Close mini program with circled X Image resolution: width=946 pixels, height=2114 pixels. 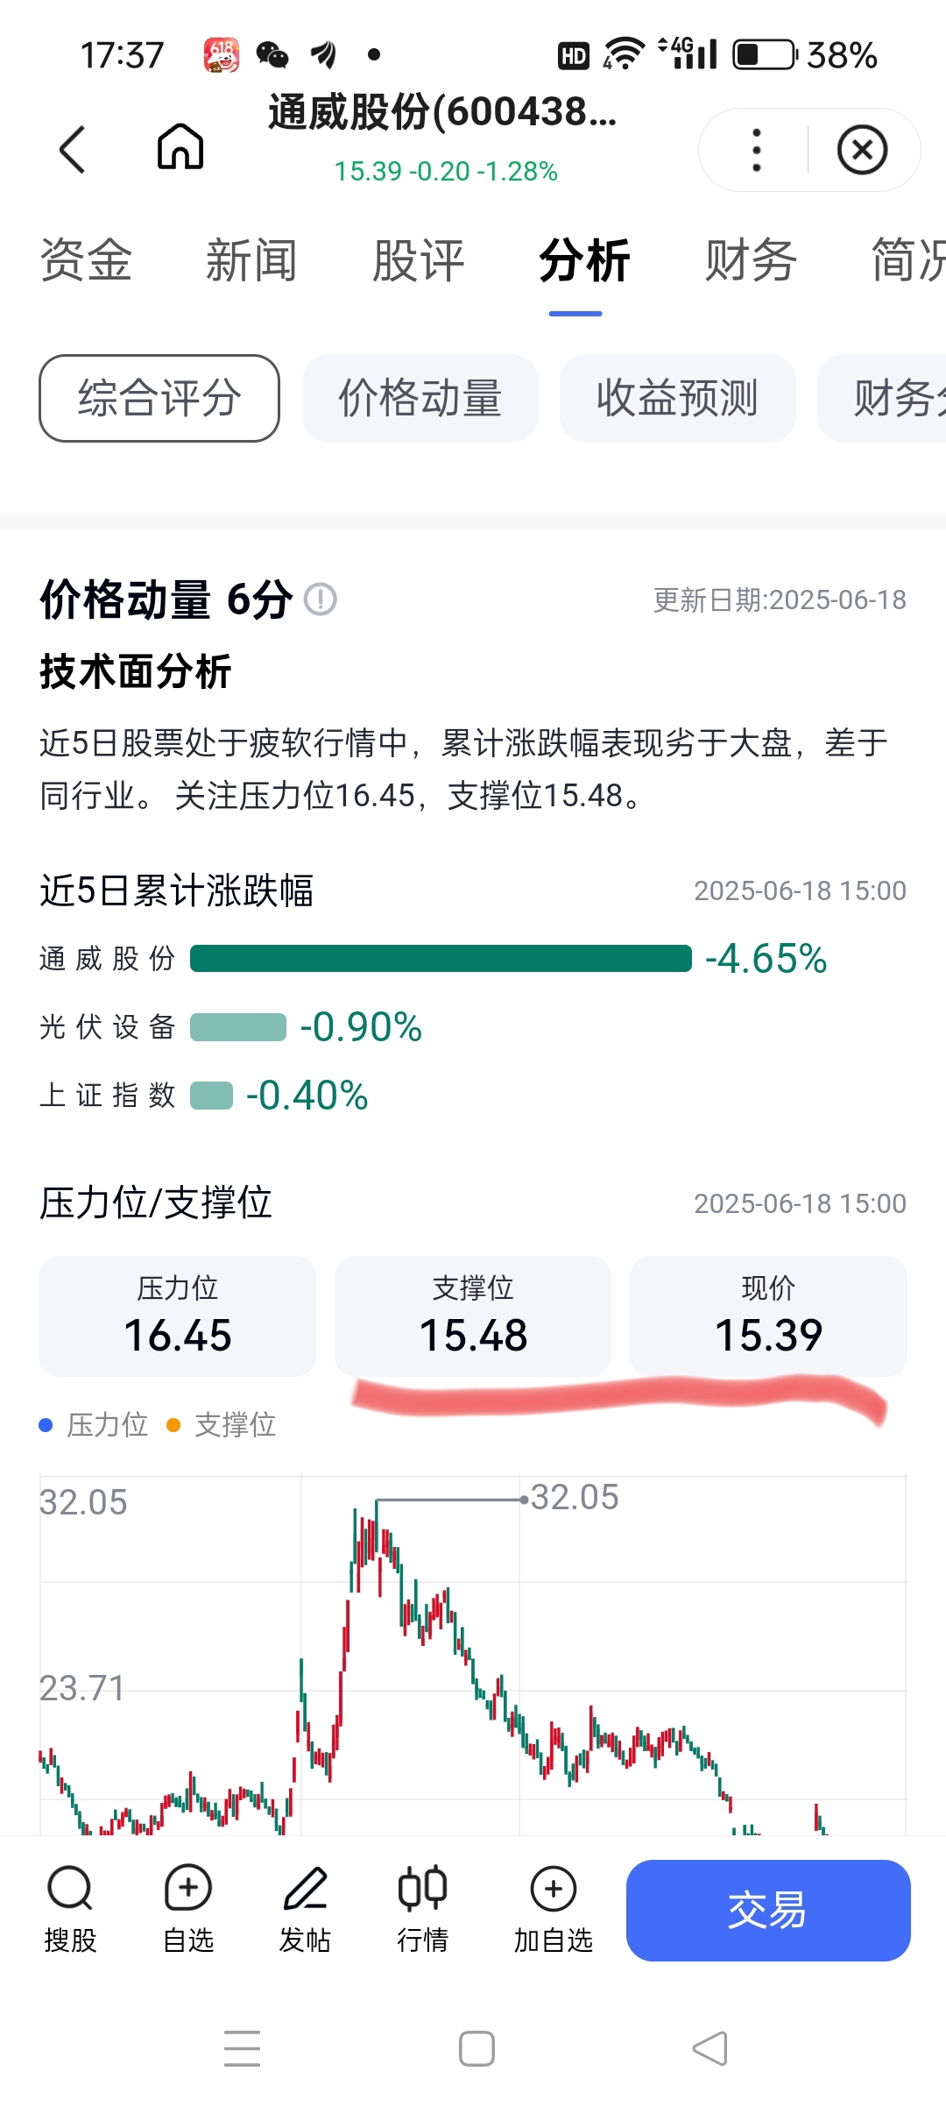pos(863,150)
